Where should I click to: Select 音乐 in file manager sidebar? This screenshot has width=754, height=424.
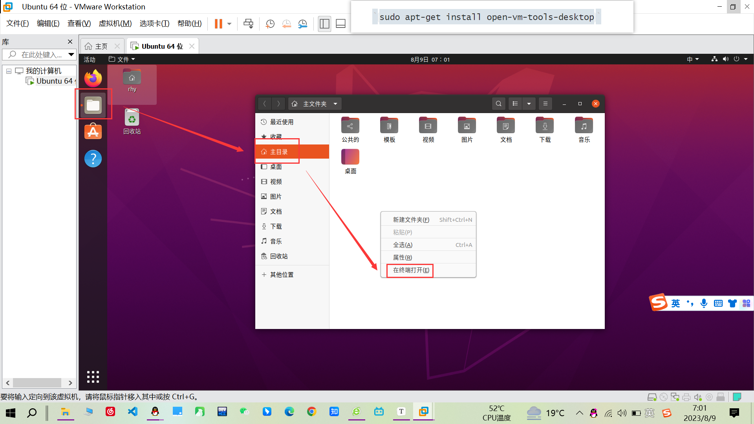[x=292, y=241]
